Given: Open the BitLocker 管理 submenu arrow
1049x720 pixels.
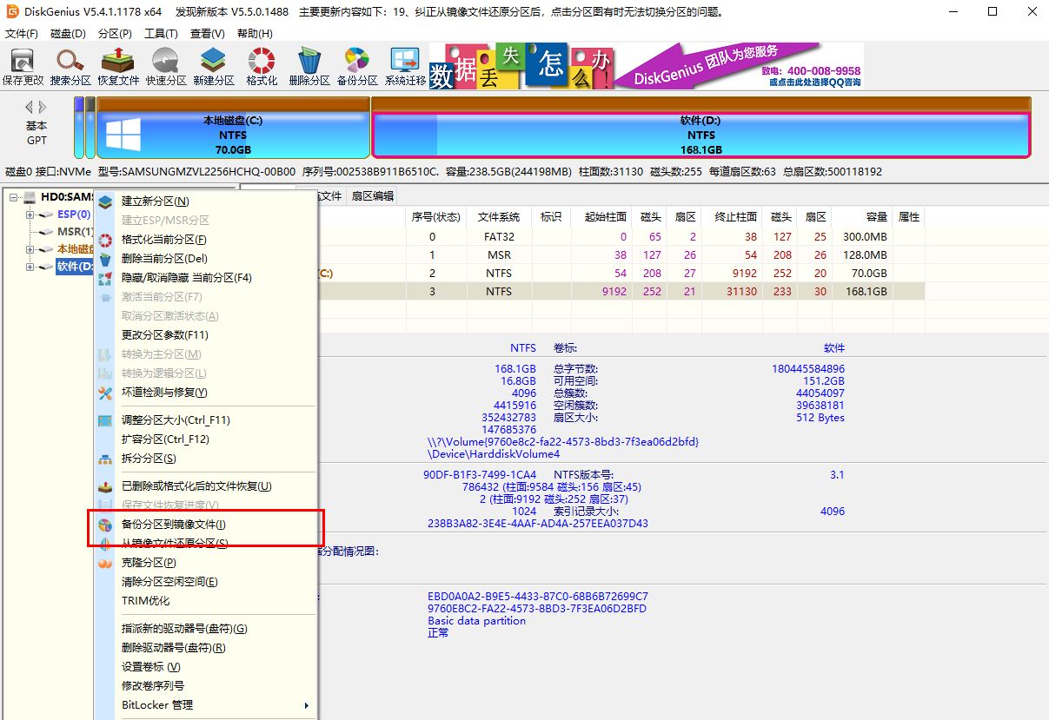Looking at the screenshot, I should coord(306,705).
